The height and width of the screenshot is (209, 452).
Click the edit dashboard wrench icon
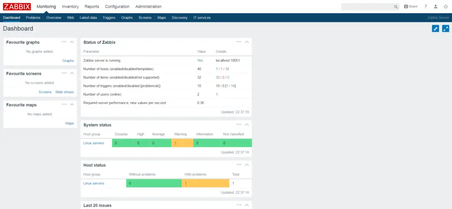click(435, 29)
